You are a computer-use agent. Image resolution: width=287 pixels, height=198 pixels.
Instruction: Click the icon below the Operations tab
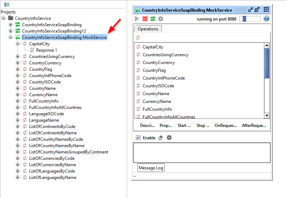click(138, 37)
